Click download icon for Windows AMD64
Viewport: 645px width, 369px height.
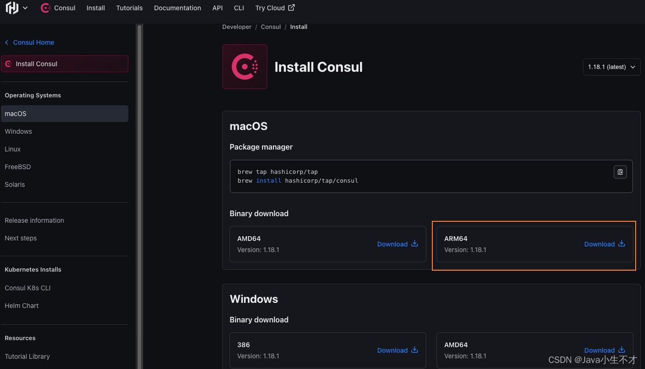[622, 350]
